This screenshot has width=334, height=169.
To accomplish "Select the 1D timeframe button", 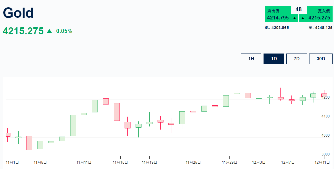I will coord(274,59).
